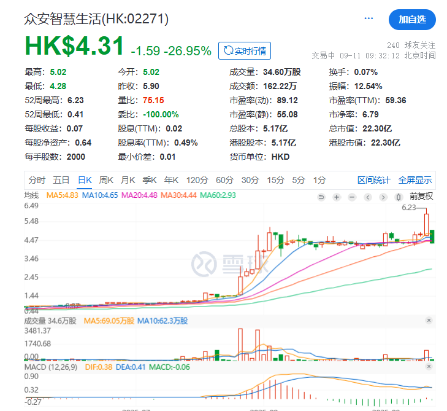Click the 52周最高 6.23 value
This screenshot has width=447, height=411.
pos(75,100)
